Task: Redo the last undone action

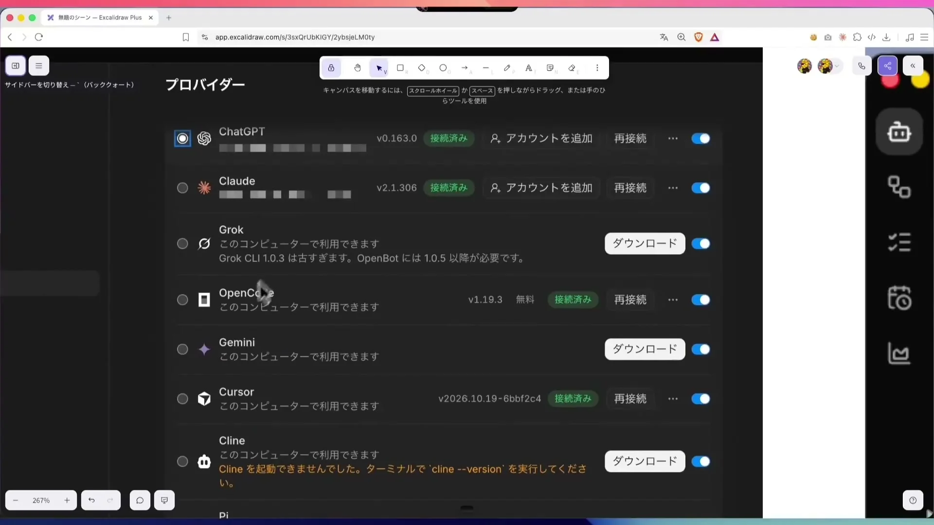Action: point(110,500)
